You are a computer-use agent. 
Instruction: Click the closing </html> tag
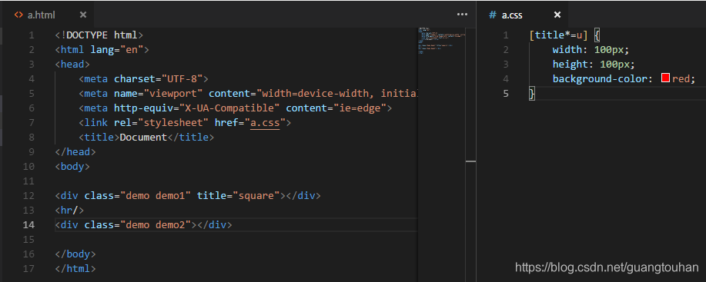click(75, 269)
